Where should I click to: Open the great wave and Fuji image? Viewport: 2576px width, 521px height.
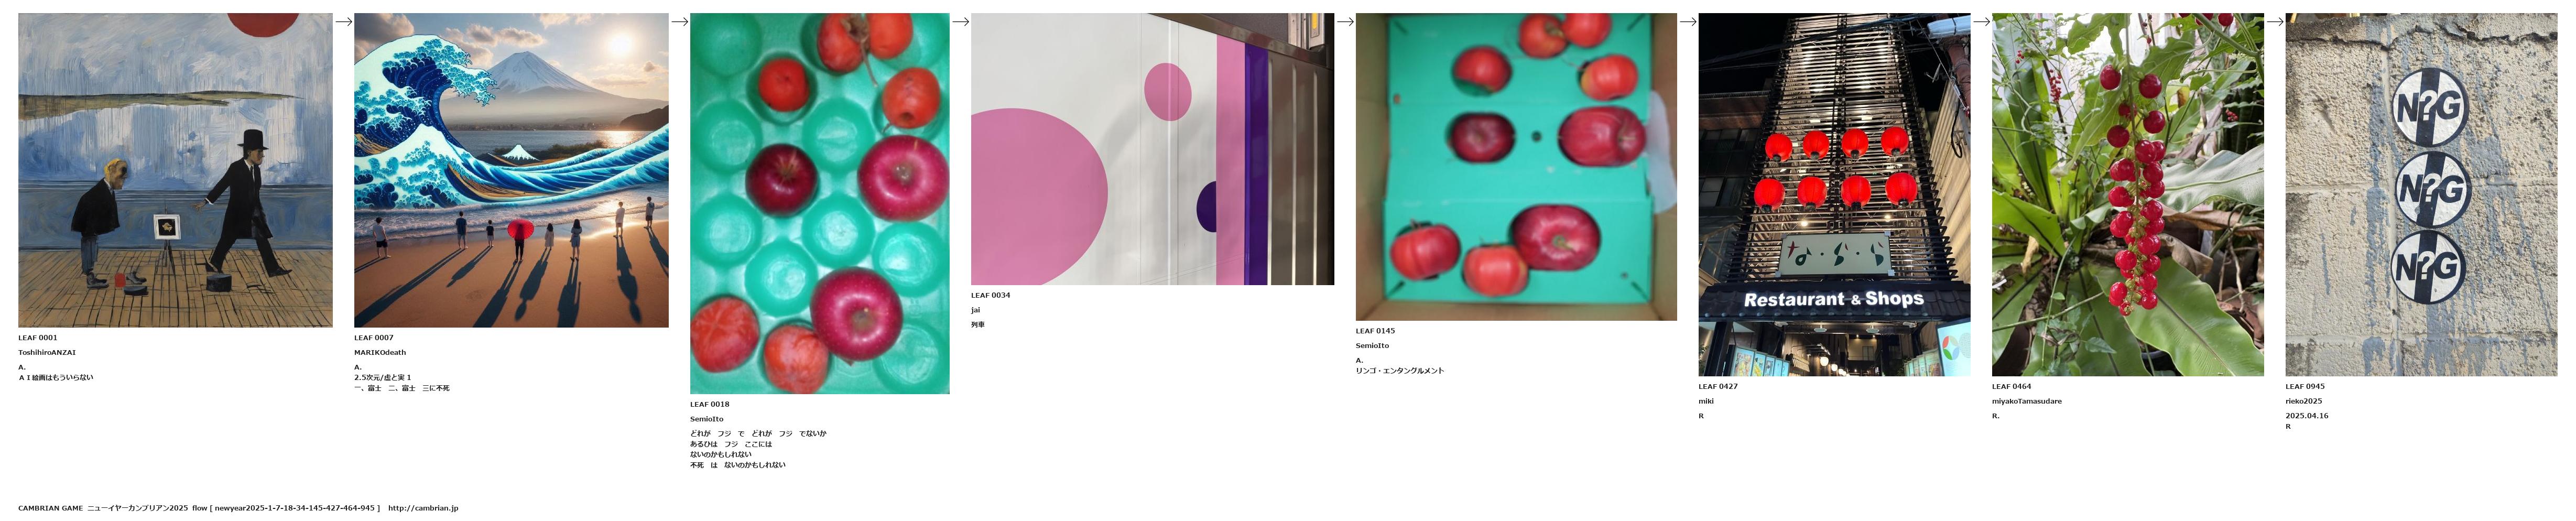click(x=511, y=170)
